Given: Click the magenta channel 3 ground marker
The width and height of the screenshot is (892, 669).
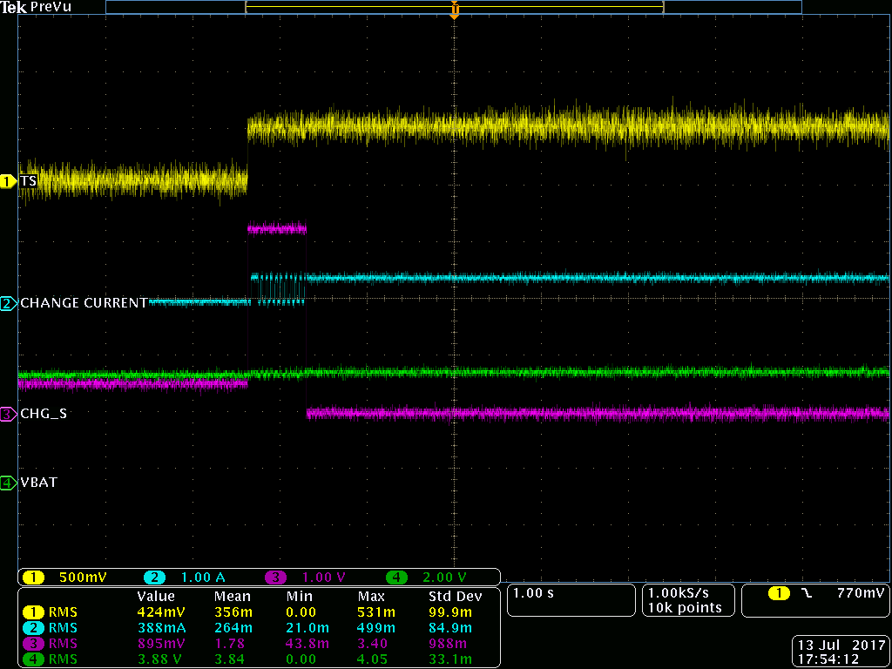Looking at the screenshot, I should (9, 414).
